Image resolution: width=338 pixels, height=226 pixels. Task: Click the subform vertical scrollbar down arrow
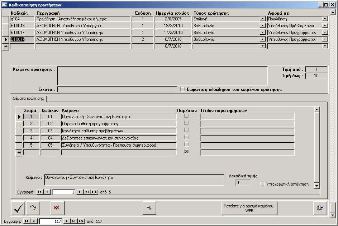pos(316,185)
